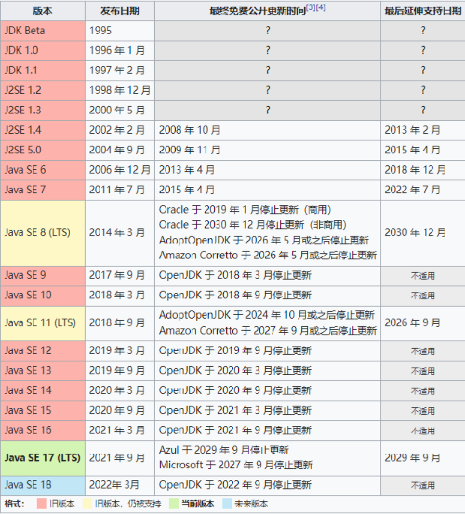Select the J2SE 1.3 version cell
465x514 pixels.
[43, 111]
